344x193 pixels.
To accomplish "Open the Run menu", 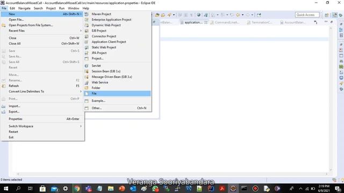I will [62, 9].
